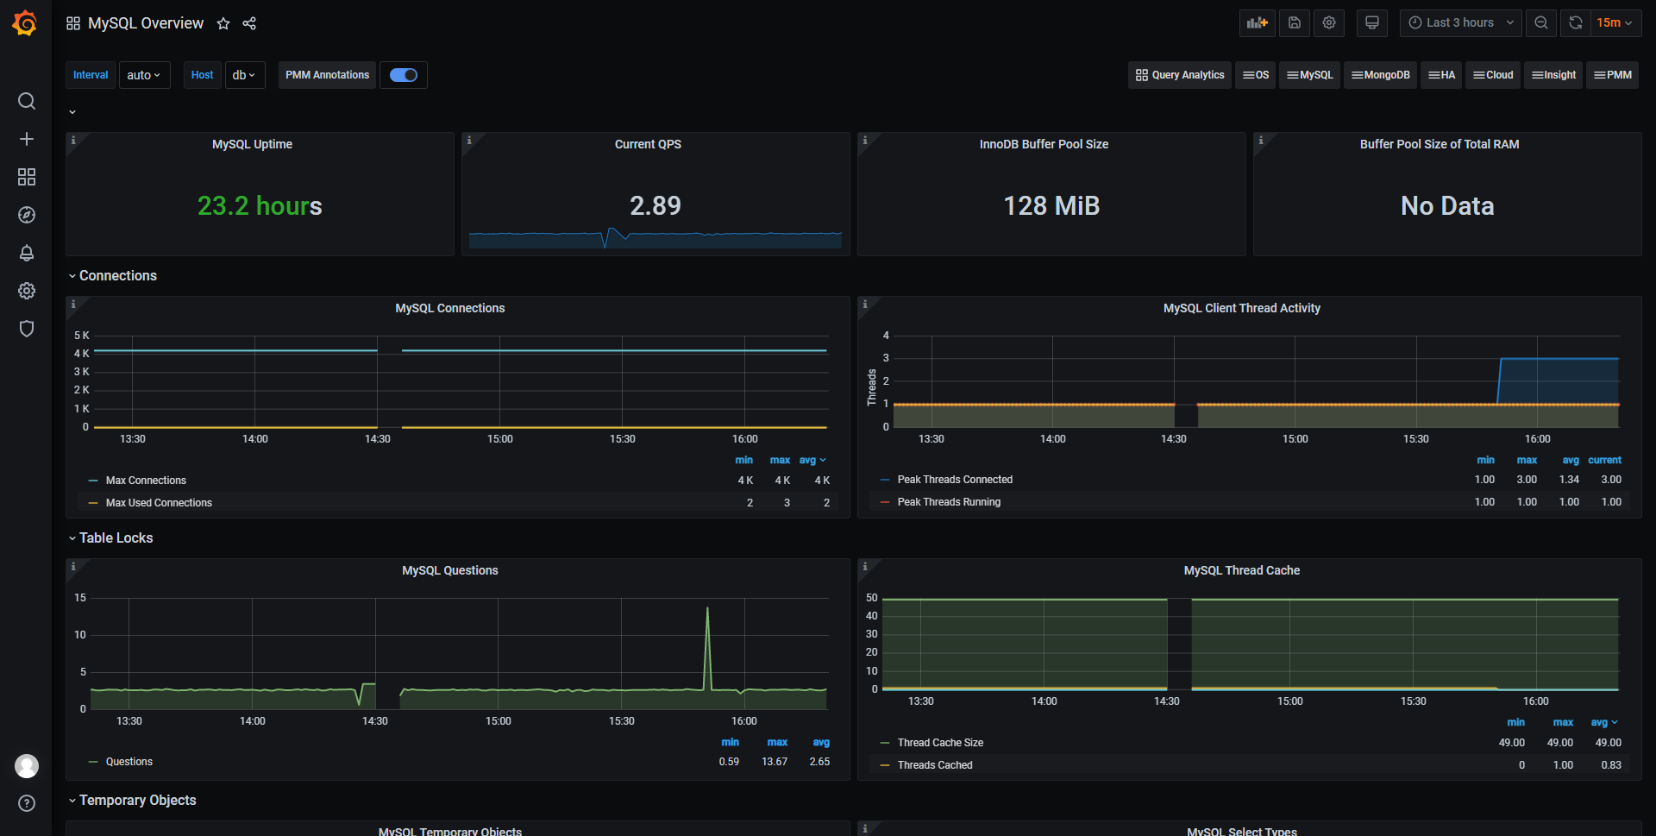Image resolution: width=1656 pixels, height=836 pixels.
Task: Toggle Peak Threads Running legend series
Action: [949, 502]
